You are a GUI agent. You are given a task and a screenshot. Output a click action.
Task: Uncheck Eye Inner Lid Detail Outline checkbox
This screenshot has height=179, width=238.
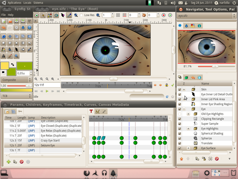tap(180, 94)
